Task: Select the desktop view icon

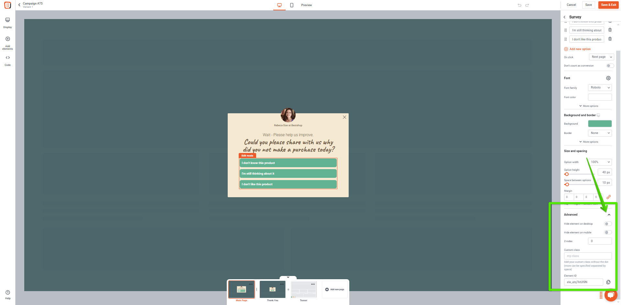Action: (279, 5)
